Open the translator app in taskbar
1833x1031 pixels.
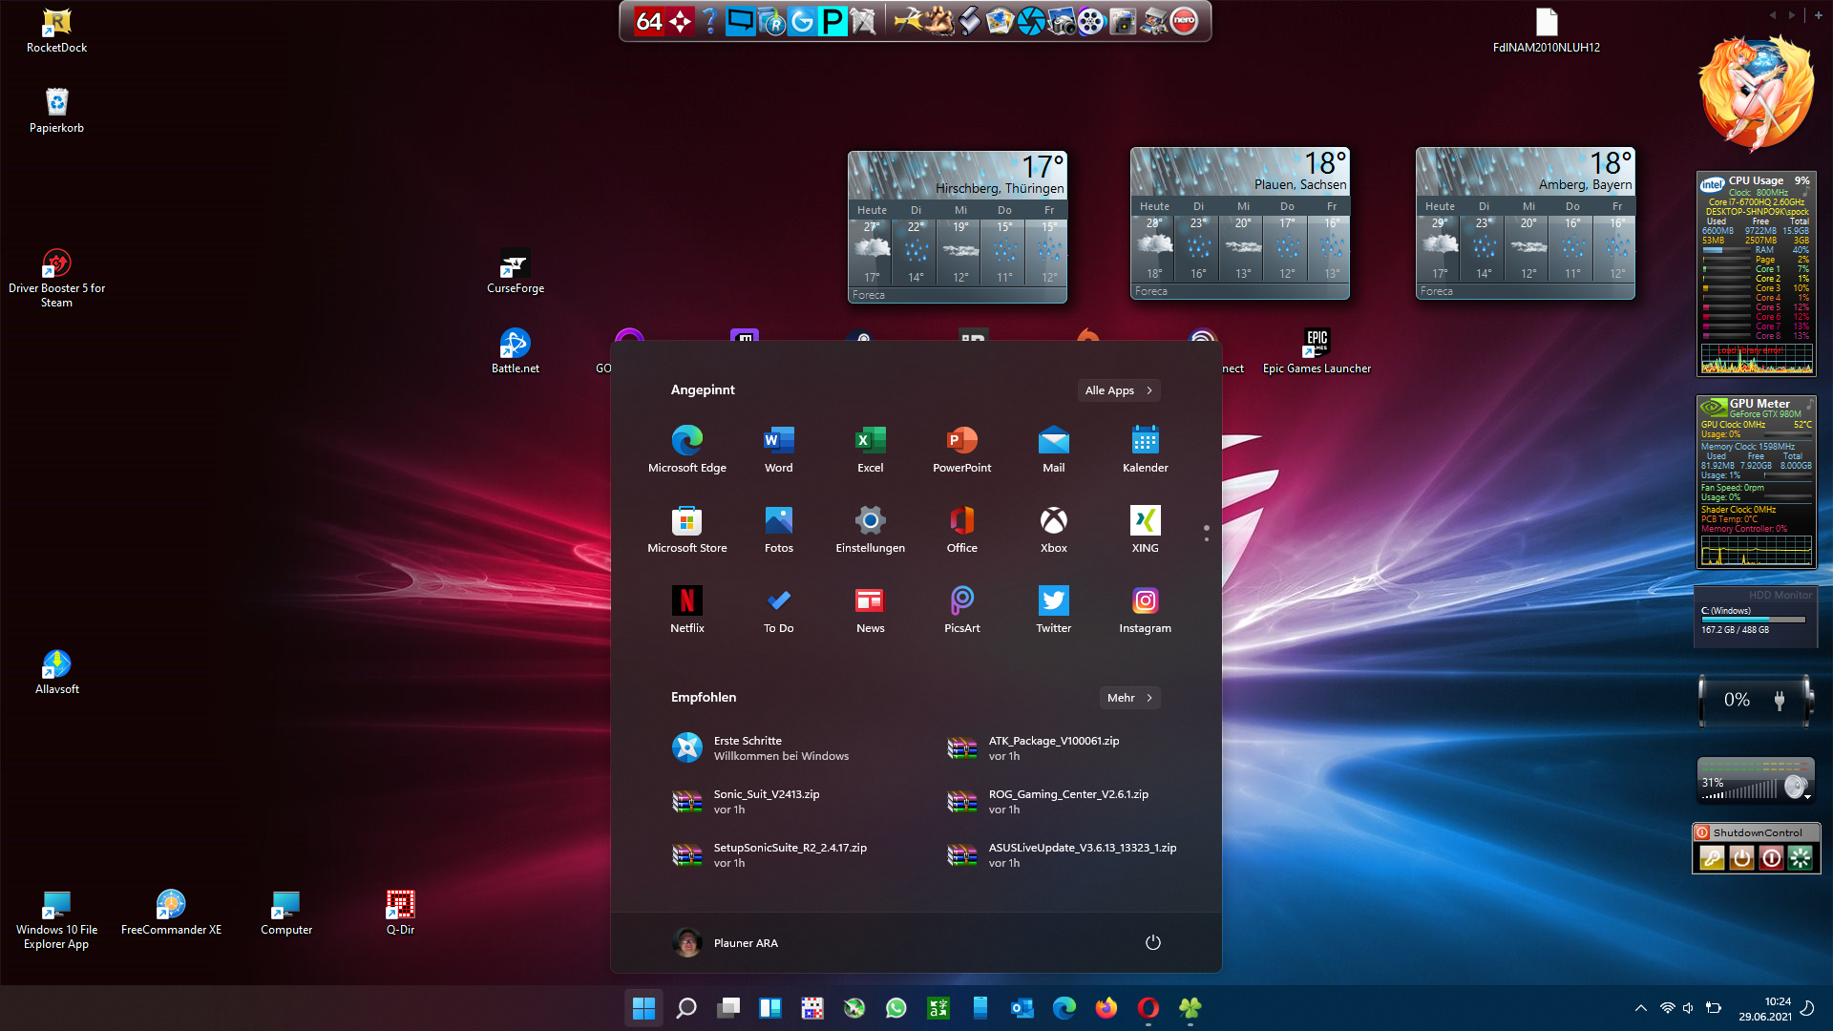[938, 1008]
